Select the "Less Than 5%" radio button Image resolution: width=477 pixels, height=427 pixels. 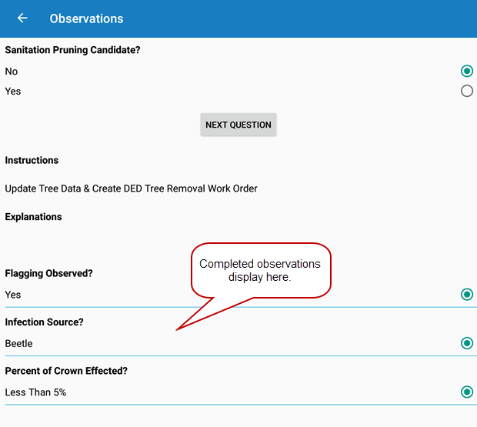[466, 392]
